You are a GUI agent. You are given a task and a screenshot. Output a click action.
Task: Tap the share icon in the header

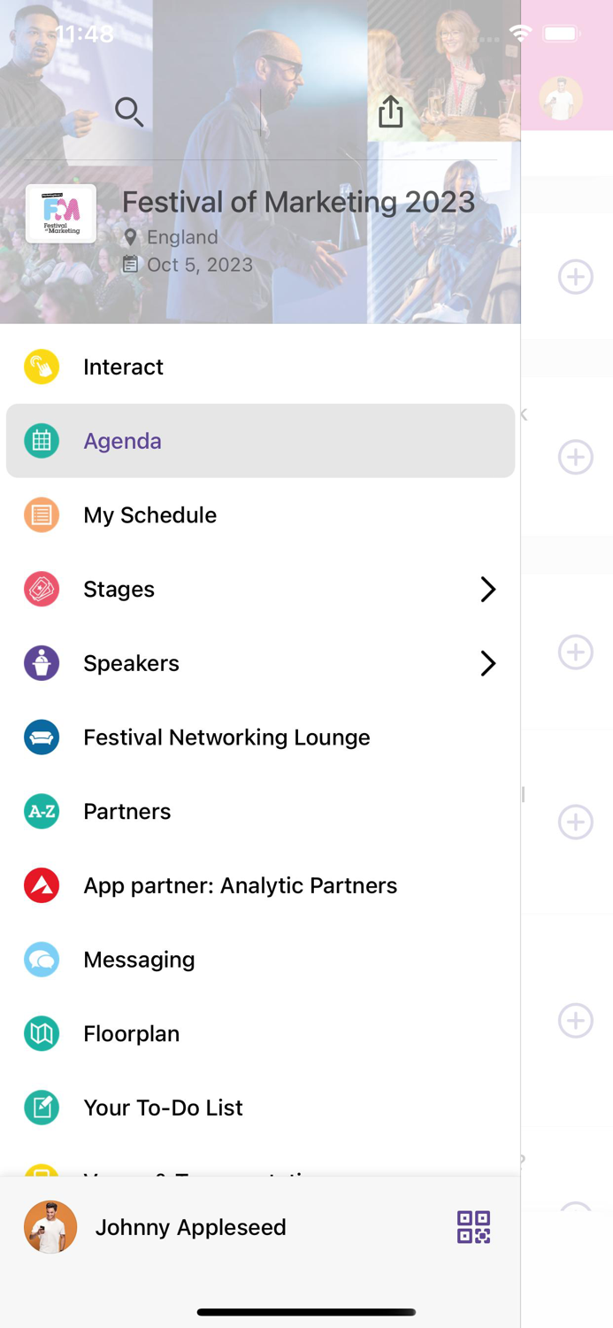point(390,112)
